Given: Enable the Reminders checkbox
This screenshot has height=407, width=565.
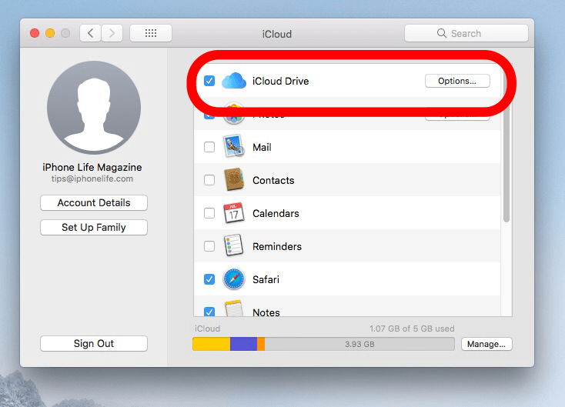Looking at the screenshot, I should coord(209,246).
